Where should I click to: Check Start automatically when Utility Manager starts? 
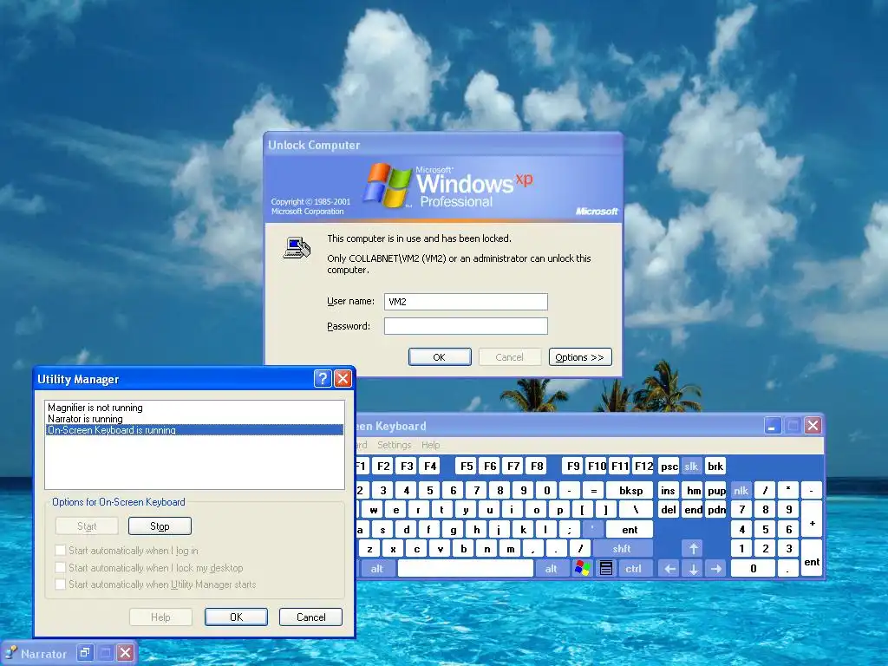pyautogui.click(x=60, y=584)
